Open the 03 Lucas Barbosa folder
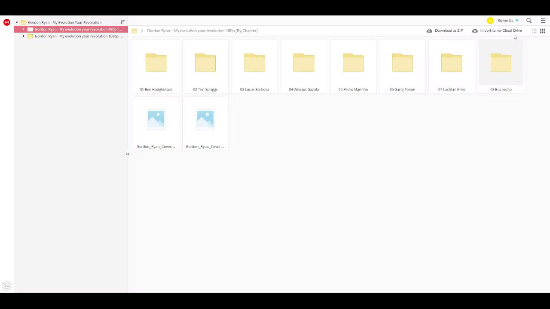Image resolution: width=550 pixels, height=309 pixels. pyautogui.click(x=254, y=67)
